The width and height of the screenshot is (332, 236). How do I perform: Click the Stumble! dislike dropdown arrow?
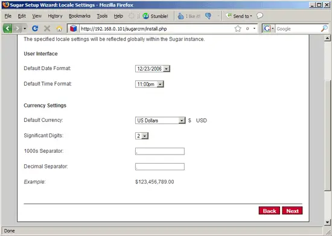pyautogui.click(x=218, y=16)
